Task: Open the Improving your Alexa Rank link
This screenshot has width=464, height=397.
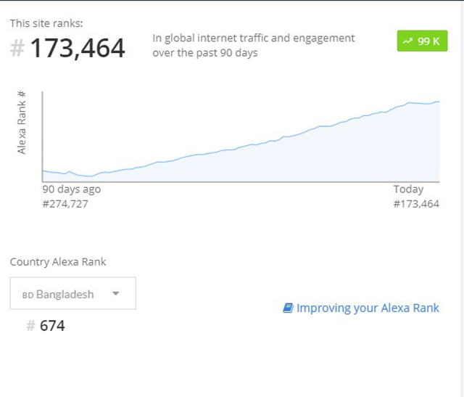Action: [x=368, y=308]
